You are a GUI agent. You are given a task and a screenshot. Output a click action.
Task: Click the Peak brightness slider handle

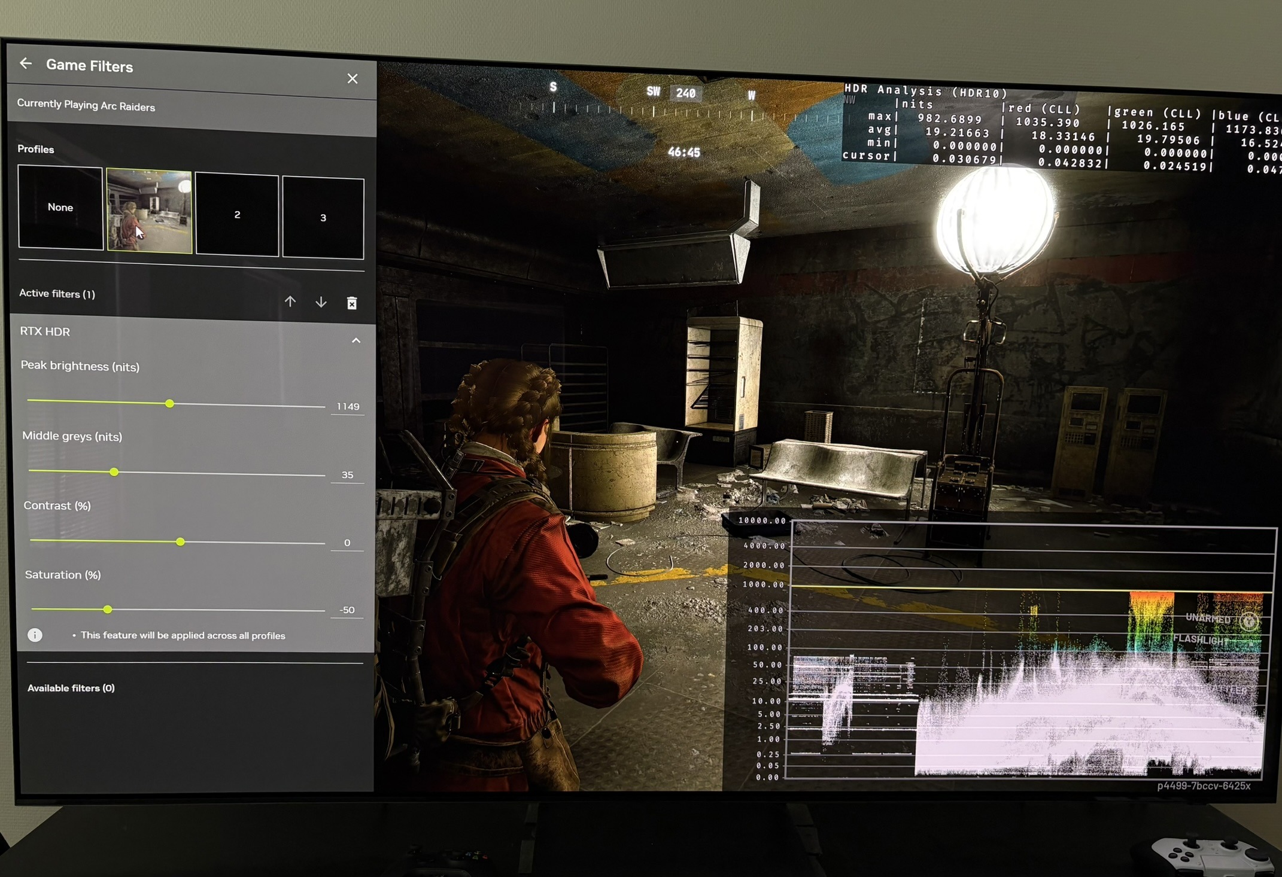pyautogui.click(x=170, y=404)
